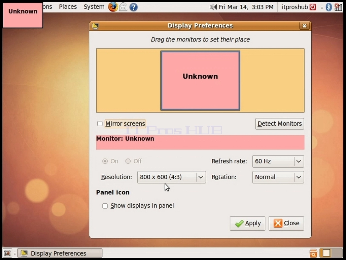
Task: Open the Bluetooth tray icon
Action: (x=328, y=7)
